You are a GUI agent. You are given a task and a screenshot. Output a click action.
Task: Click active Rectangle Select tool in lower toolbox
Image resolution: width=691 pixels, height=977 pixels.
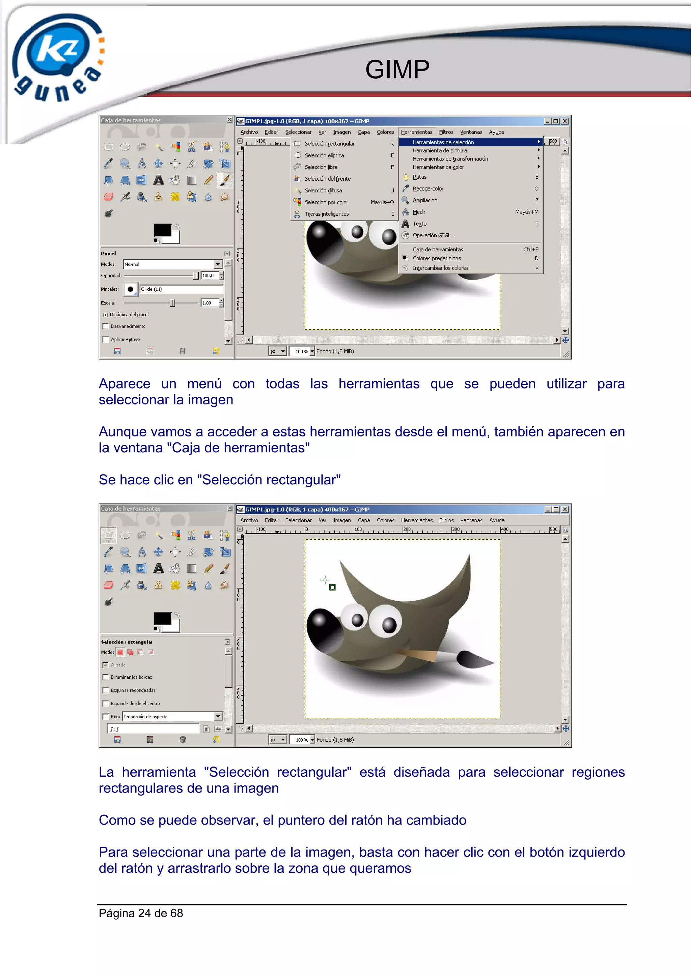109,536
